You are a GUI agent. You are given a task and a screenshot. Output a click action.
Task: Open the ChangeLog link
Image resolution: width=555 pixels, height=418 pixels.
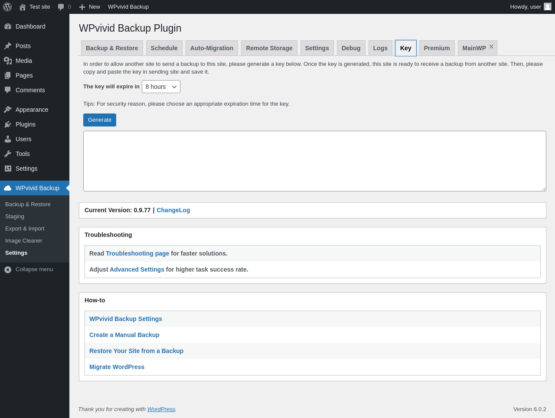click(x=173, y=210)
